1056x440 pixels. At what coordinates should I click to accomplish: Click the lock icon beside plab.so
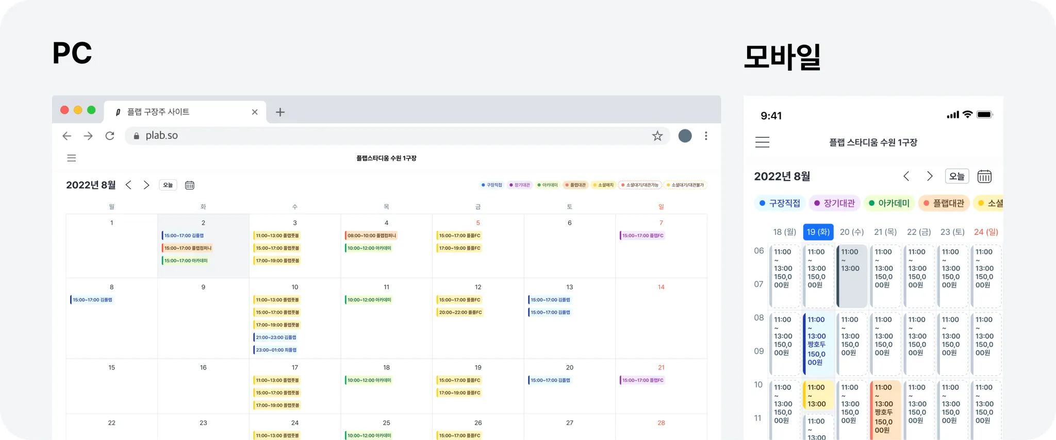[137, 136]
